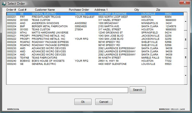192x113 pixels.
Task: Select order 0000224 Roadway Package Express
Action: click(x=95, y=42)
